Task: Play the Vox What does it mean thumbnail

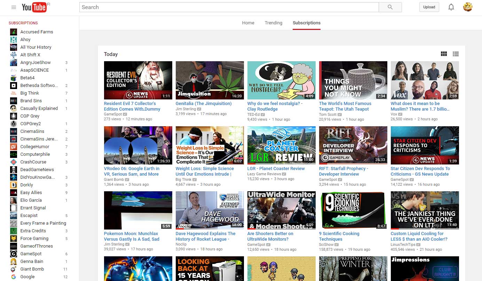Action: point(425,80)
